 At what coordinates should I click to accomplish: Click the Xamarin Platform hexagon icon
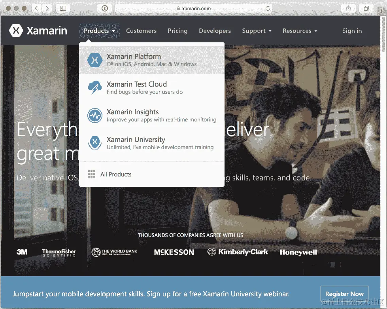pos(95,60)
